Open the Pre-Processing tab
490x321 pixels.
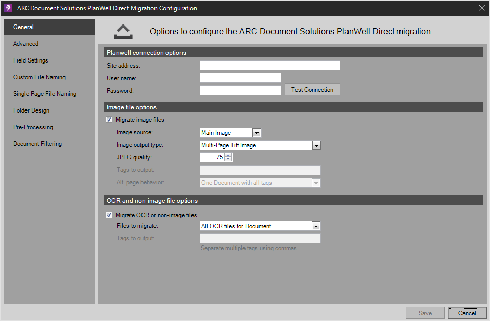pyautogui.click(x=49, y=127)
